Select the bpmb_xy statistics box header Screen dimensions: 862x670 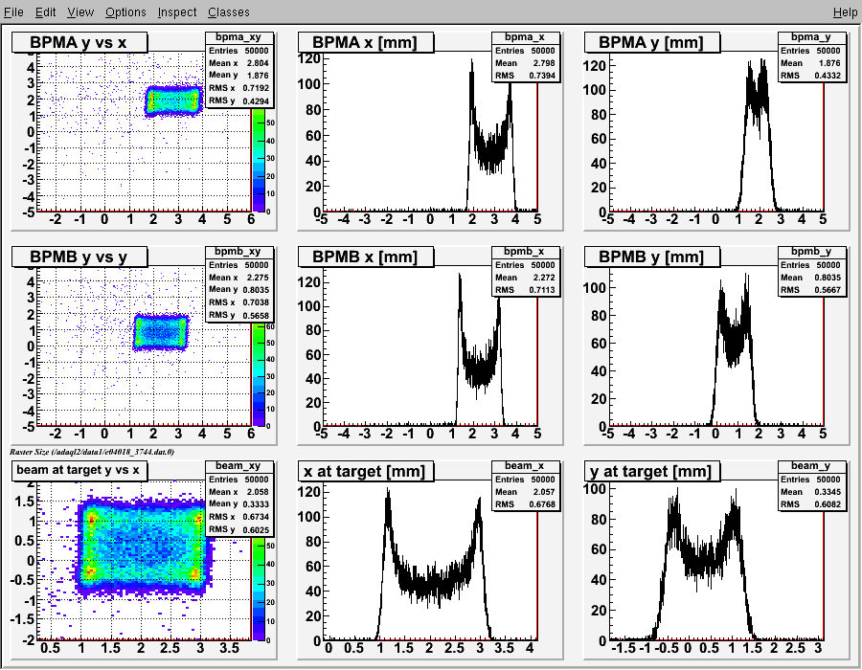pos(238,252)
